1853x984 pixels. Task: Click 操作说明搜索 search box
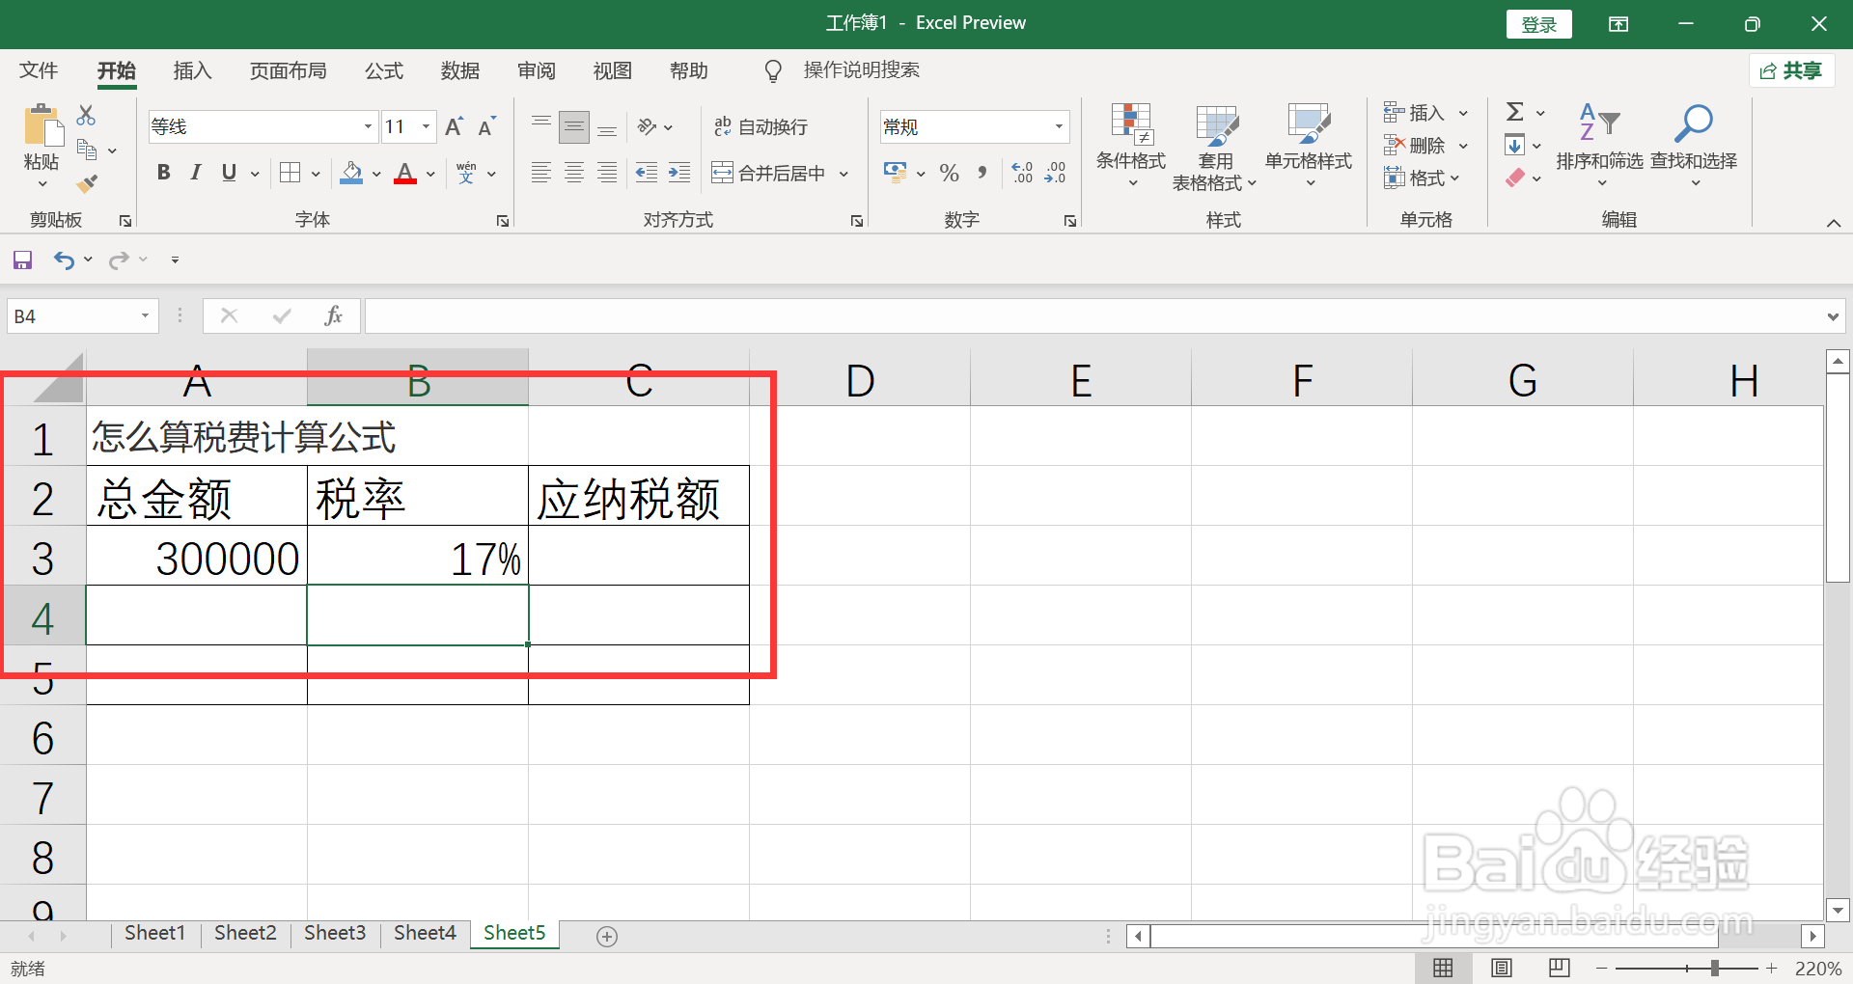[861, 70]
